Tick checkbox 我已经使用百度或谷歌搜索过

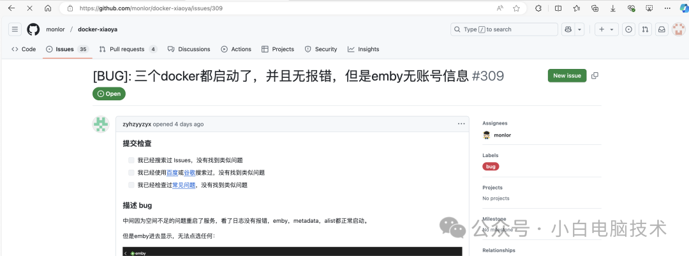click(131, 172)
